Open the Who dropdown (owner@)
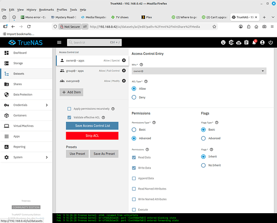This screenshot has height=223, width=277. coord(199,71)
